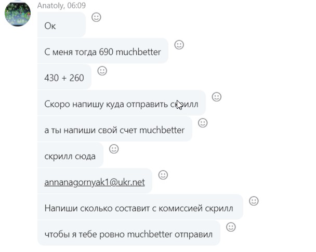Viewport: 316px width, 252px height.
Task: React to the "Ок" message with emoji
Action: (x=96, y=17)
